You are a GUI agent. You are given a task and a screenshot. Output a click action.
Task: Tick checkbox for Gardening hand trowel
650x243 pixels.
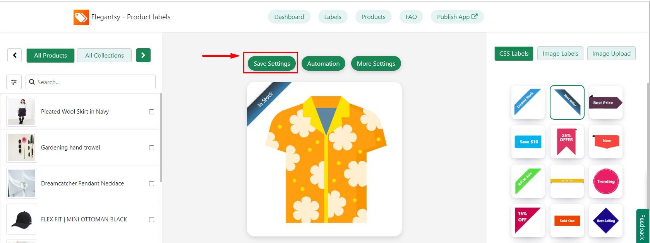coord(151,148)
